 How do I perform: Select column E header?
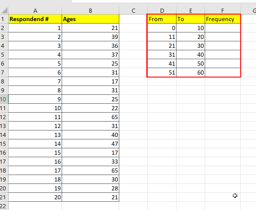click(x=190, y=11)
